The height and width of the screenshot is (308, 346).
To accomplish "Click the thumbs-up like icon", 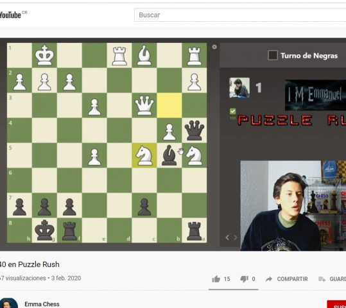I will coord(216,279).
